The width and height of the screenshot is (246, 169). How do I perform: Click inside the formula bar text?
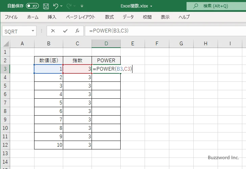[x=109, y=31]
